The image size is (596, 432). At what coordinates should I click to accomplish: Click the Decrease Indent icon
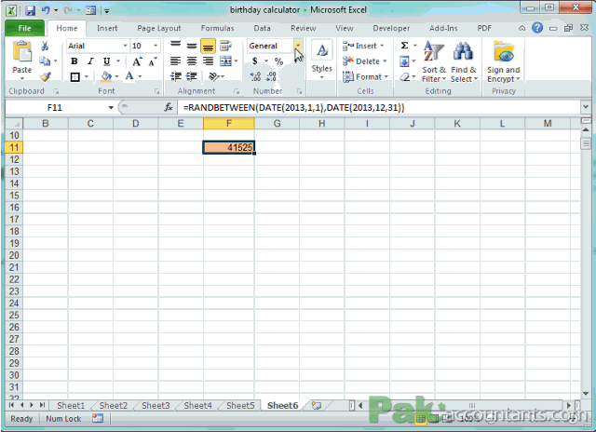(176, 76)
